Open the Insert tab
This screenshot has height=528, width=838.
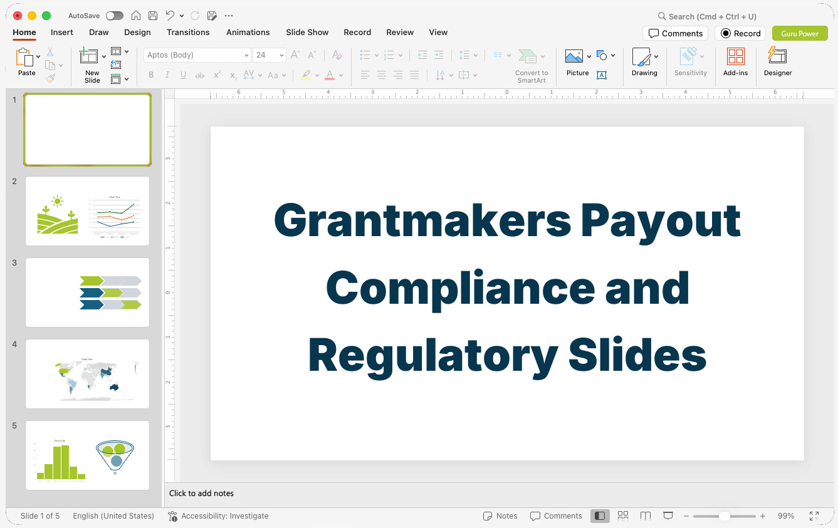pyautogui.click(x=62, y=32)
